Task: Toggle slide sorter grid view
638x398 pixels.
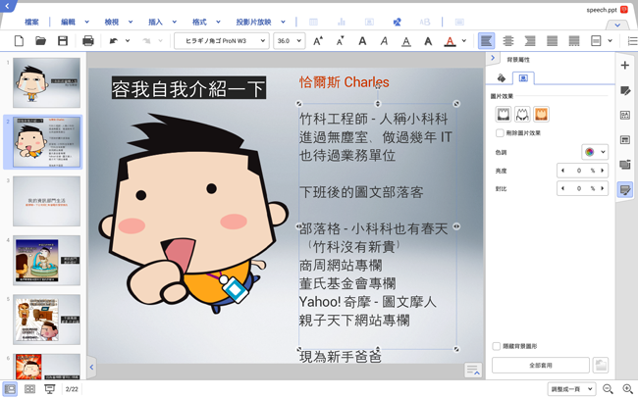Action: click(x=29, y=389)
